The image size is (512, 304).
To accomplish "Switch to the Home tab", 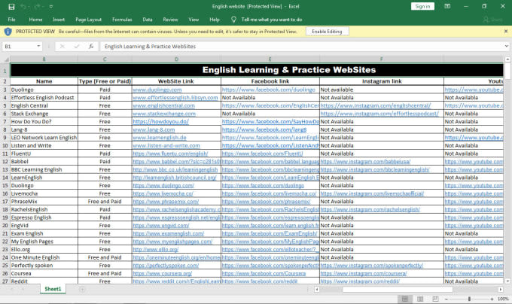I will pos(35,20).
